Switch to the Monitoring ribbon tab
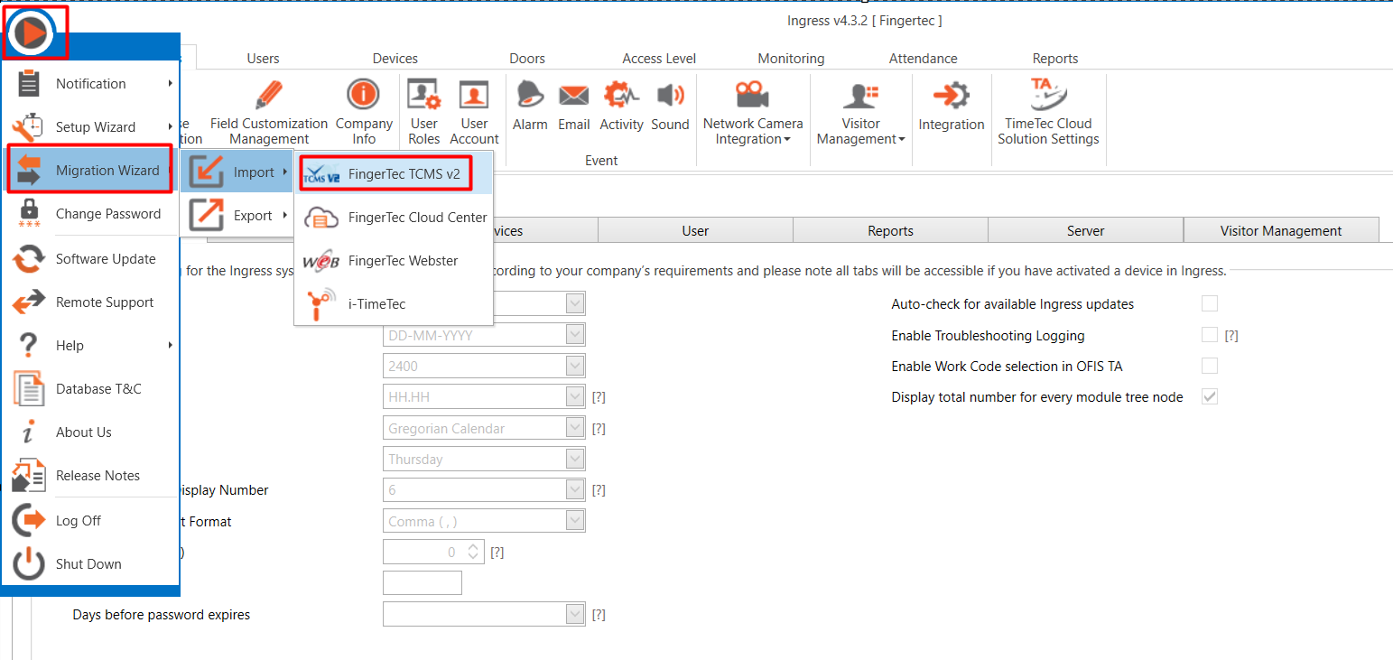Viewport: 1393px width, 660px height. pos(791,59)
